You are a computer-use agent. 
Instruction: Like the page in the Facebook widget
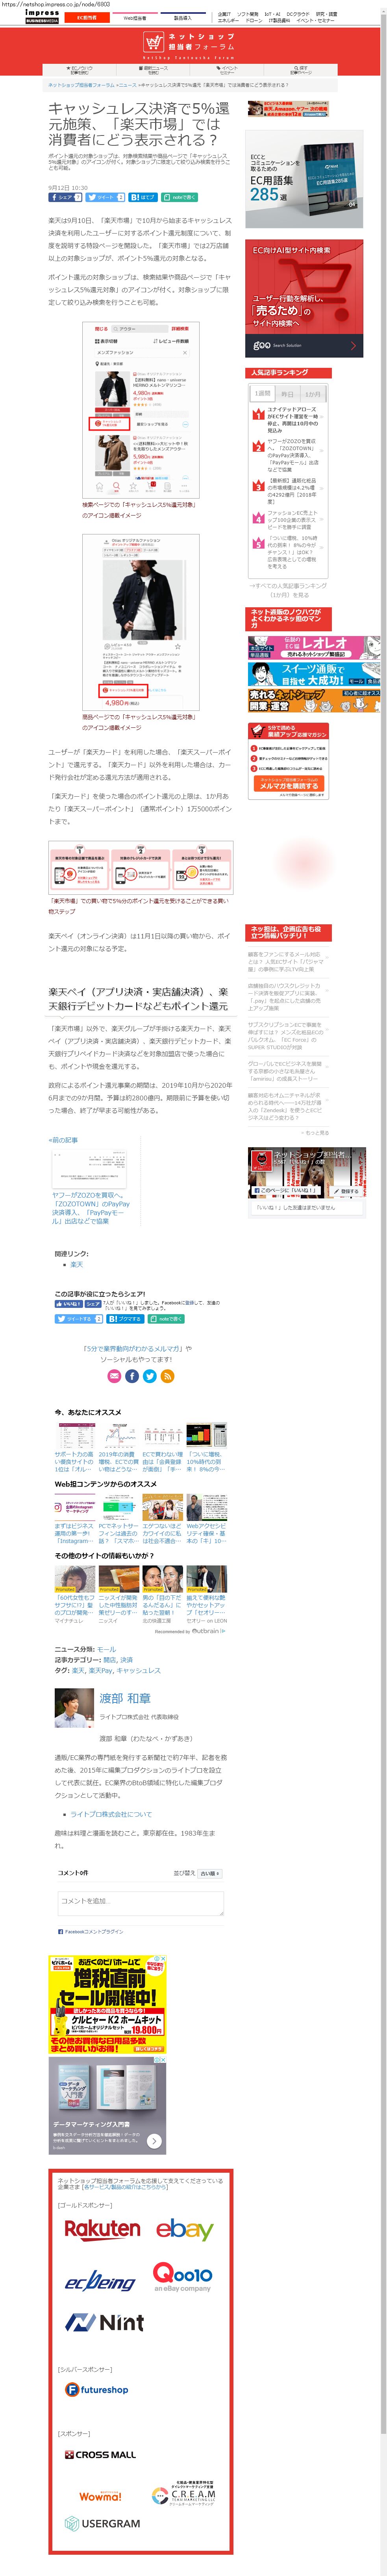285,1190
